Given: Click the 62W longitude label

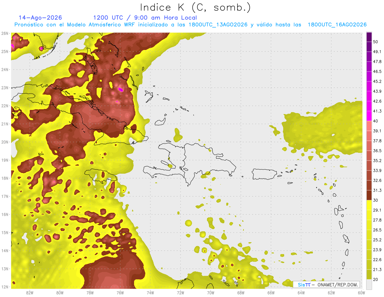Looking at the screenshot, I should 331,293.
